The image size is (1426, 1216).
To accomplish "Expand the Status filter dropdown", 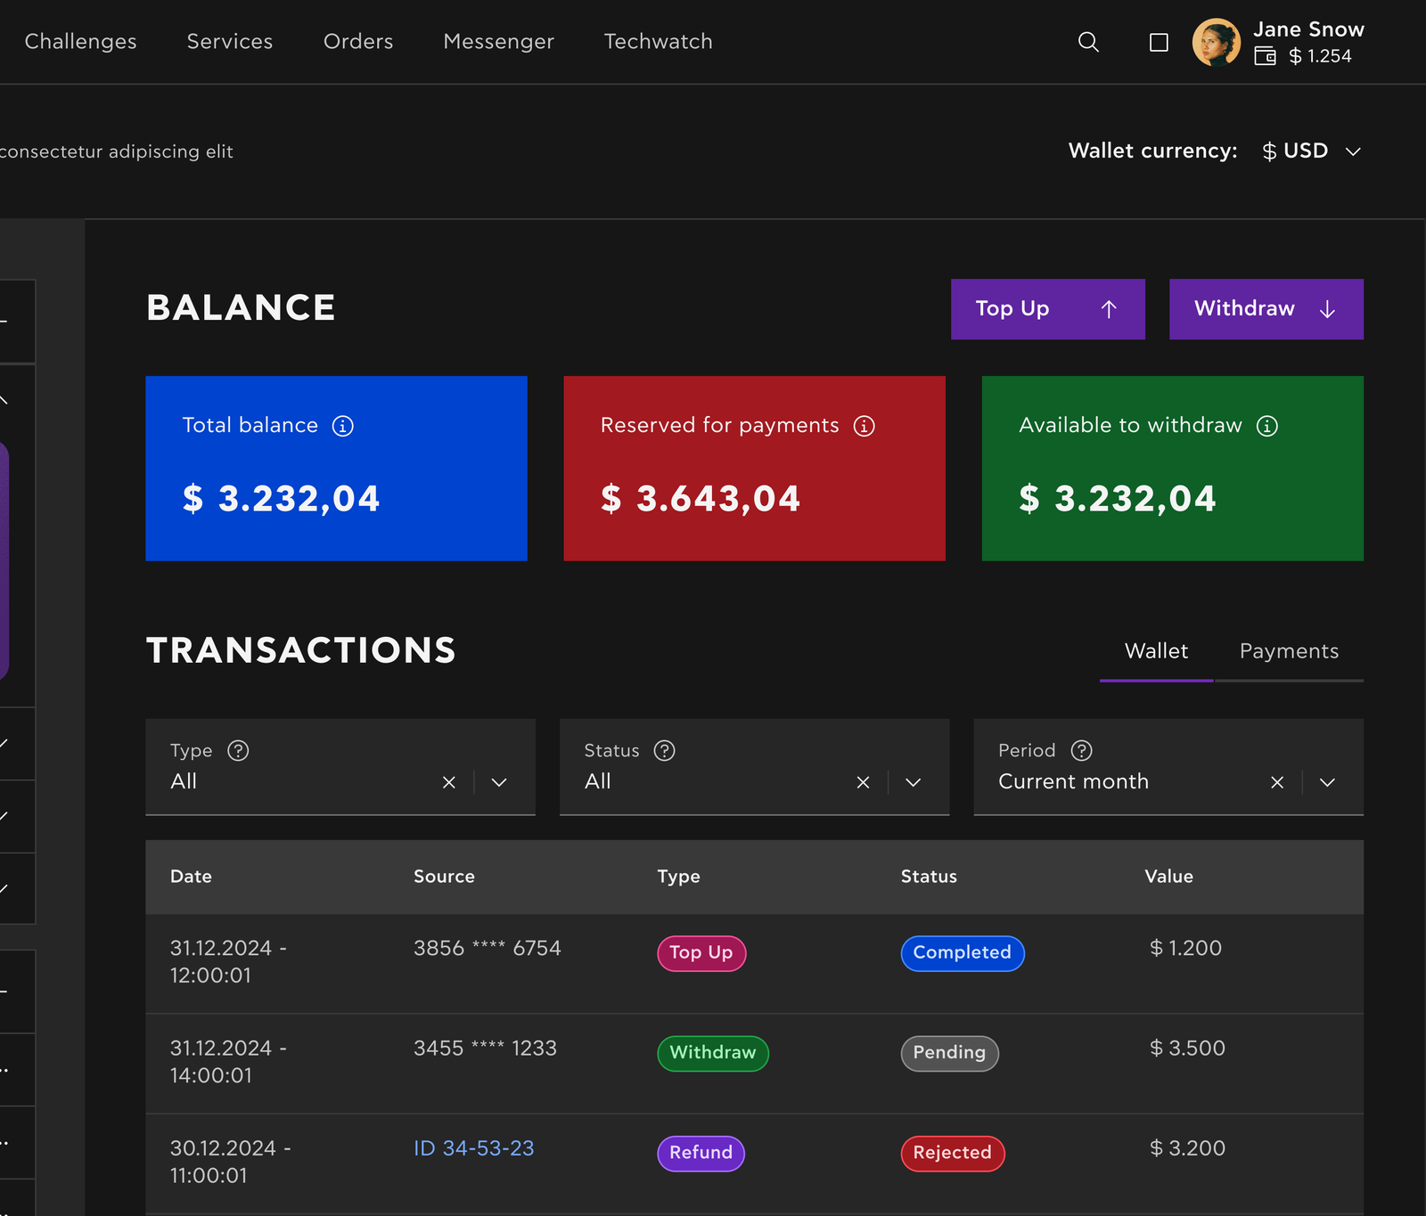I will pos(912,782).
